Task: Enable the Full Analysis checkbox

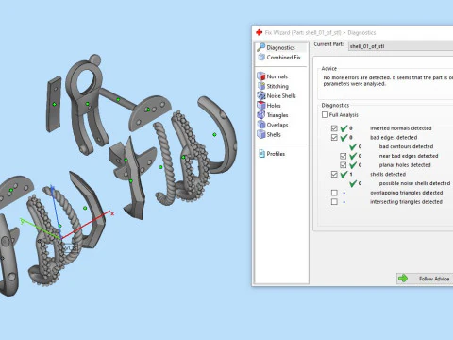Action: coord(325,115)
